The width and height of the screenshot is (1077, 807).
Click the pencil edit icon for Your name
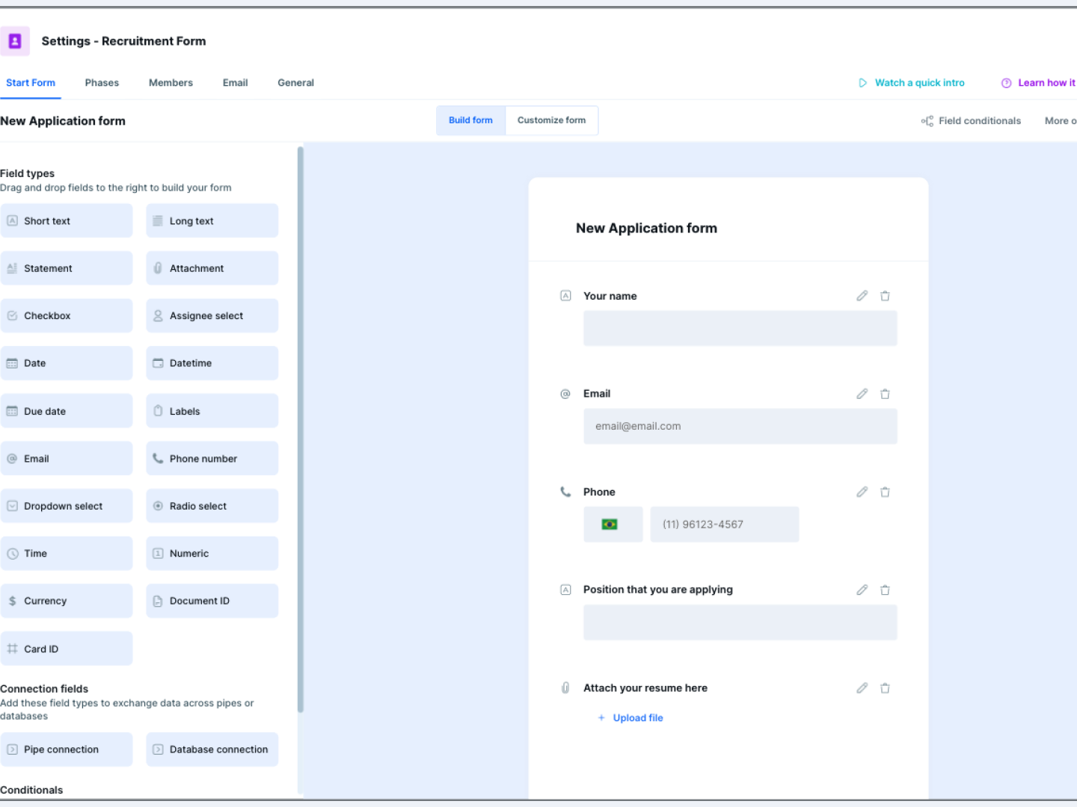(x=862, y=296)
